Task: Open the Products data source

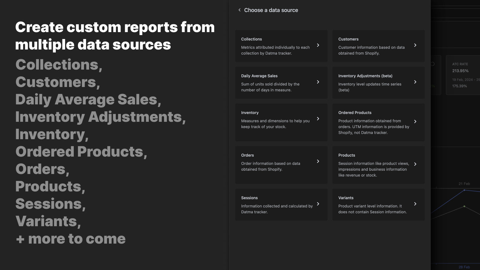Action: 378,165
